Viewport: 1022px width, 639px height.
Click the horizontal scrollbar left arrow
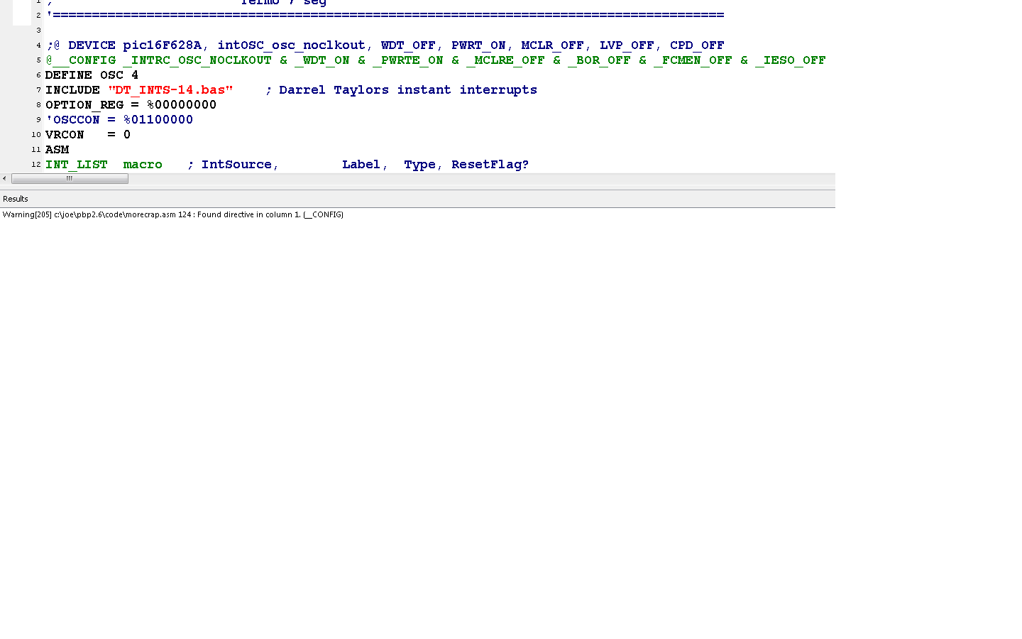click(5, 179)
